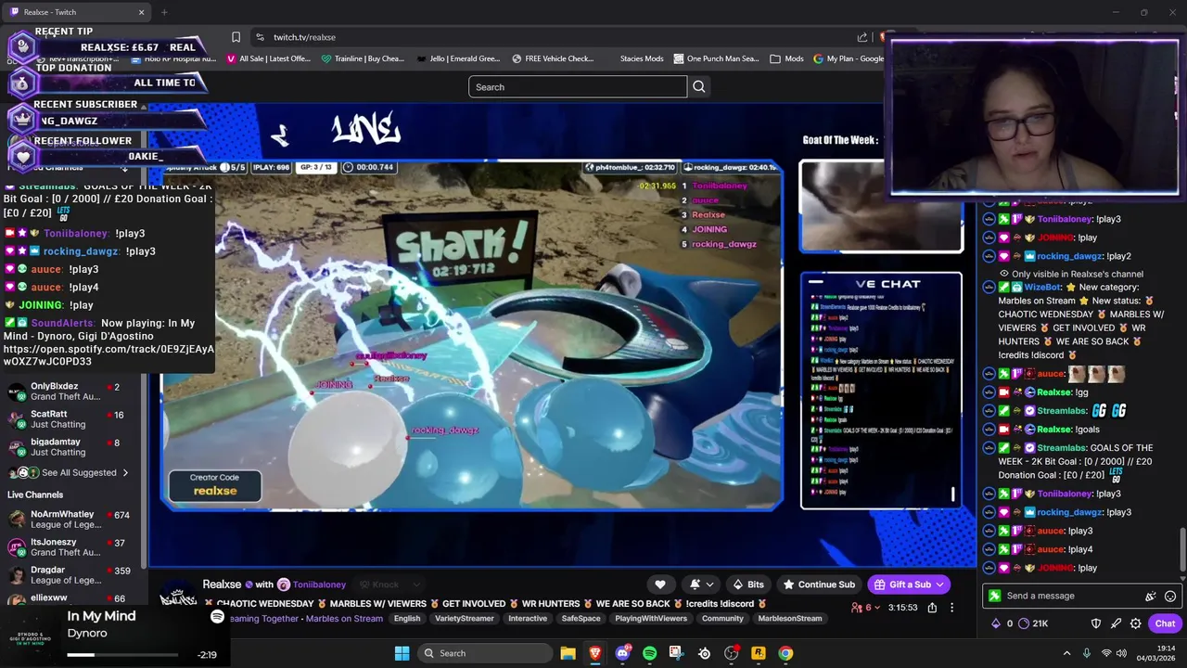The width and height of the screenshot is (1187, 668).
Task: Open the One Punch Man Sea bookmark
Action: click(x=715, y=58)
